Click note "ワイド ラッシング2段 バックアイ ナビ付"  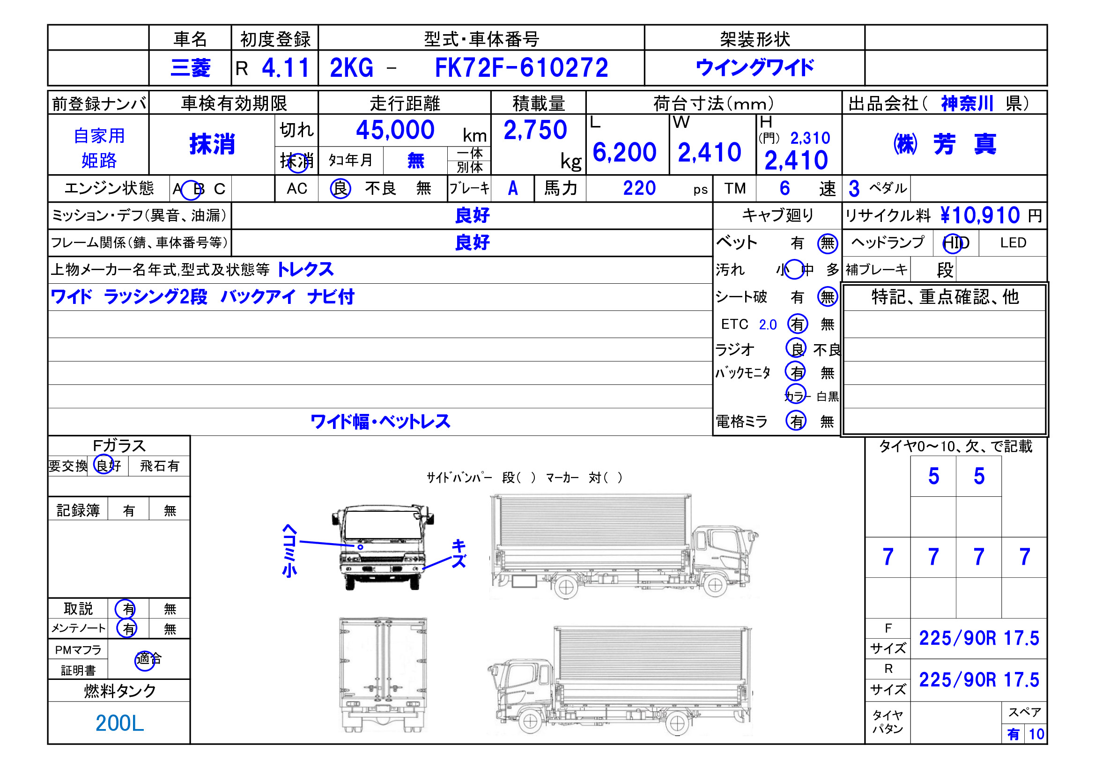click(202, 296)
